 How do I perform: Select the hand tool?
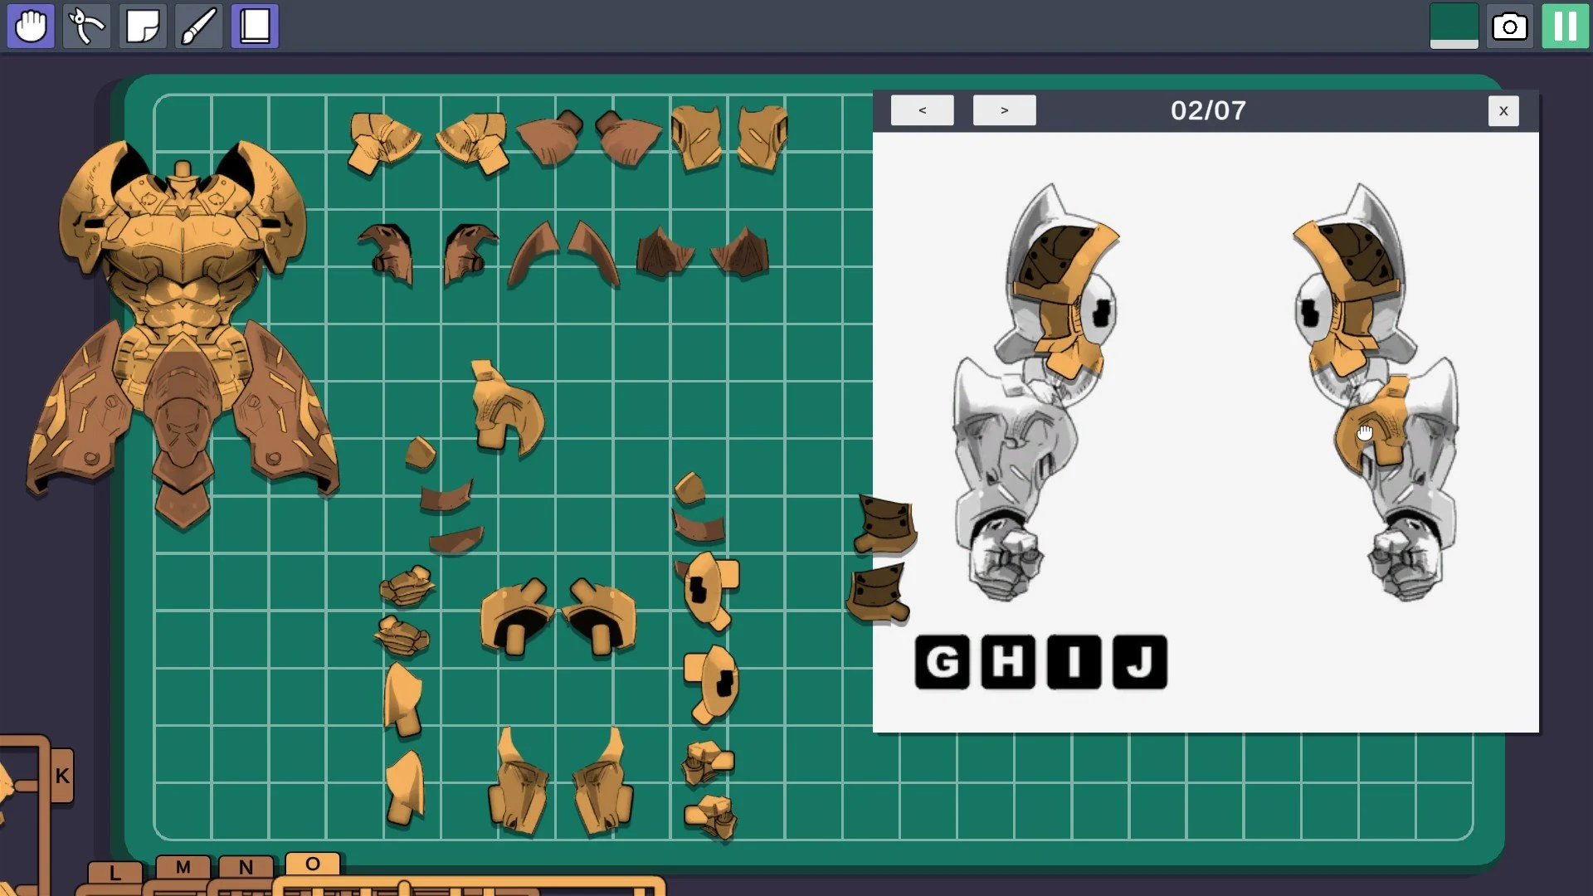(x=31, y=26)
